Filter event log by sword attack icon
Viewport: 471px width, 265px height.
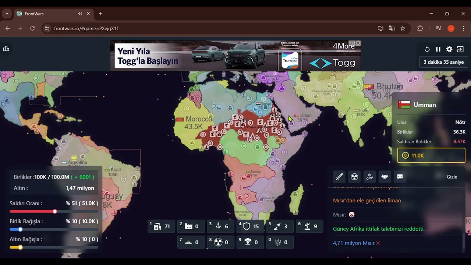coord(339,177)
